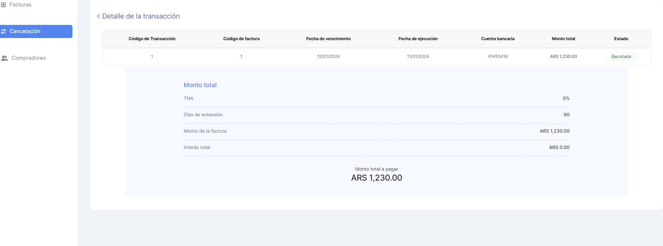Click the Cancelación swap arrows icon

[x=4, y=31]
